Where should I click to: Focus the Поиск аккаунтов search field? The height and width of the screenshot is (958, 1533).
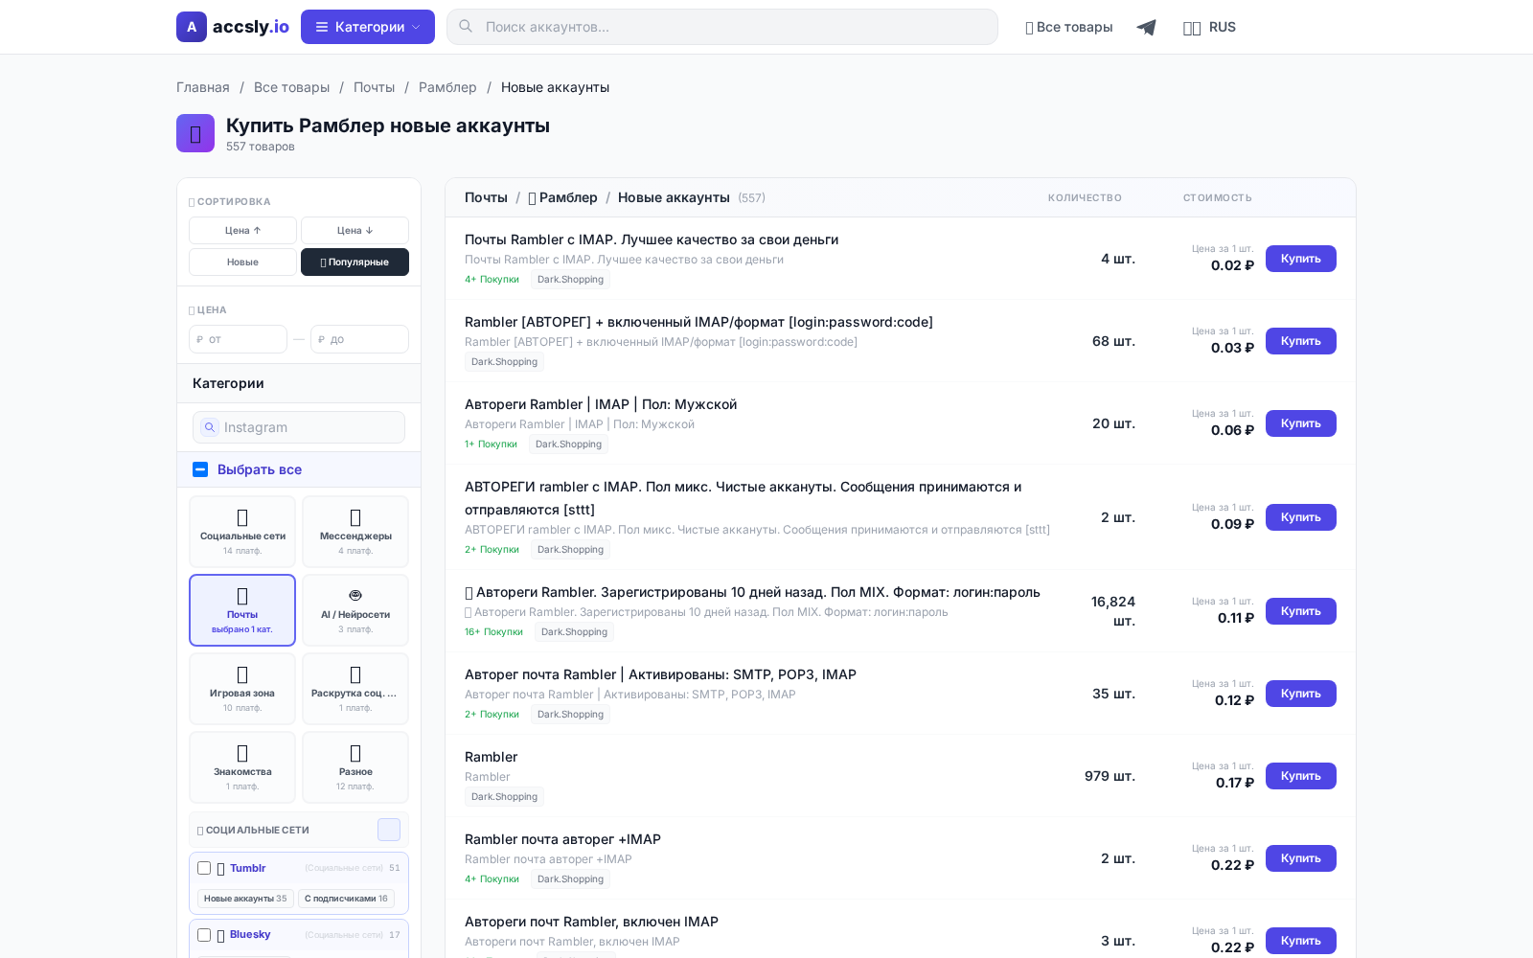click(722, 27)
